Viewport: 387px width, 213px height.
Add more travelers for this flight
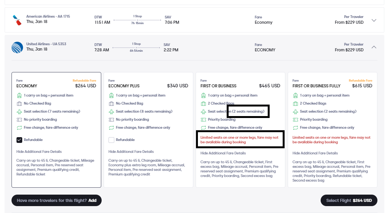tap(56, 200)
